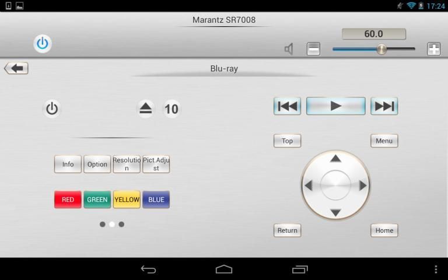Go to Home screen button
Image resolution: width=448 pixels, height=280 pixels.
384,230
